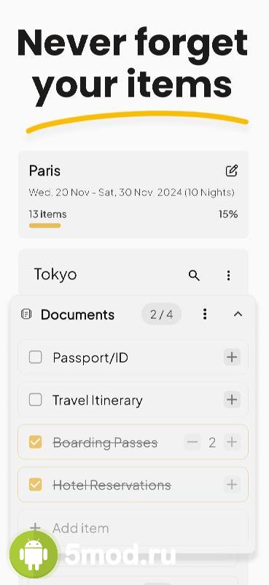Open the Tokyo three-dot options menu
The image size is (269, 585).
click(228, 276)
